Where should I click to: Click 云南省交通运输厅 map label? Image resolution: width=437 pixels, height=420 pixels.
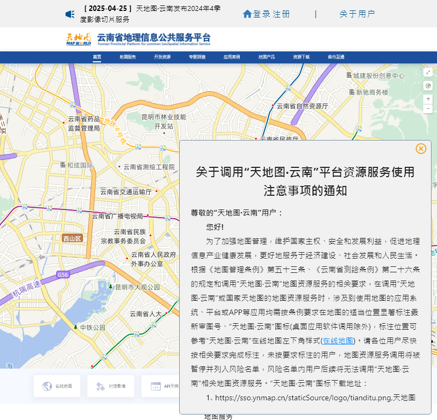click(x=126, y=192)
